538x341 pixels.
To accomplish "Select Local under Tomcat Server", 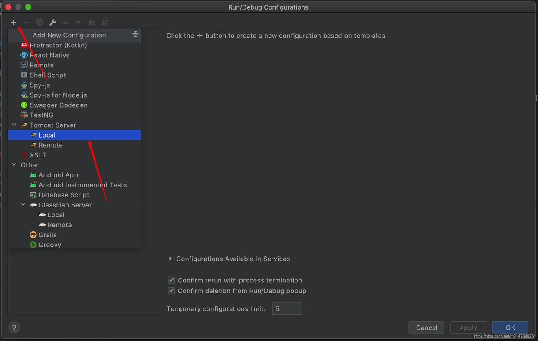I will tap(75, 135).
